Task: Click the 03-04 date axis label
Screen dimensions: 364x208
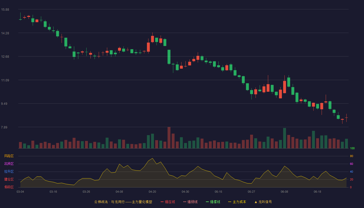Action: (20, 192)
